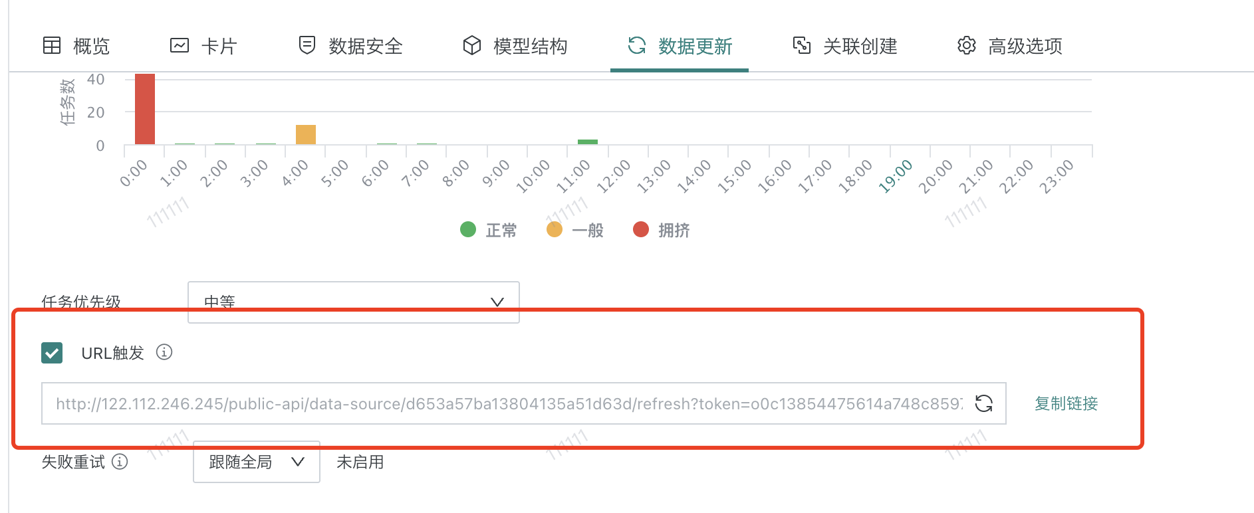The image size is (1254, 513).
Task: Toggle the 正常 green legend item
Action: point(489,230)
